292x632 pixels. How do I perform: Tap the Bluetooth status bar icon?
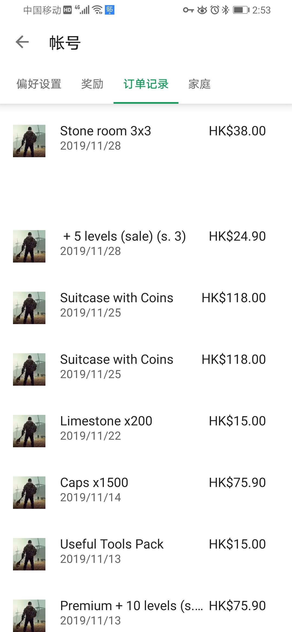(x=225, y=10)
